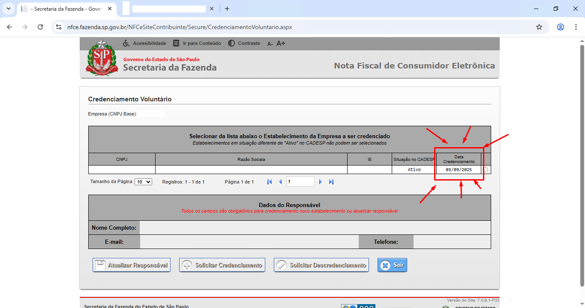Select the establishment row radio button
585x308 pixels.
click(485, 170)
